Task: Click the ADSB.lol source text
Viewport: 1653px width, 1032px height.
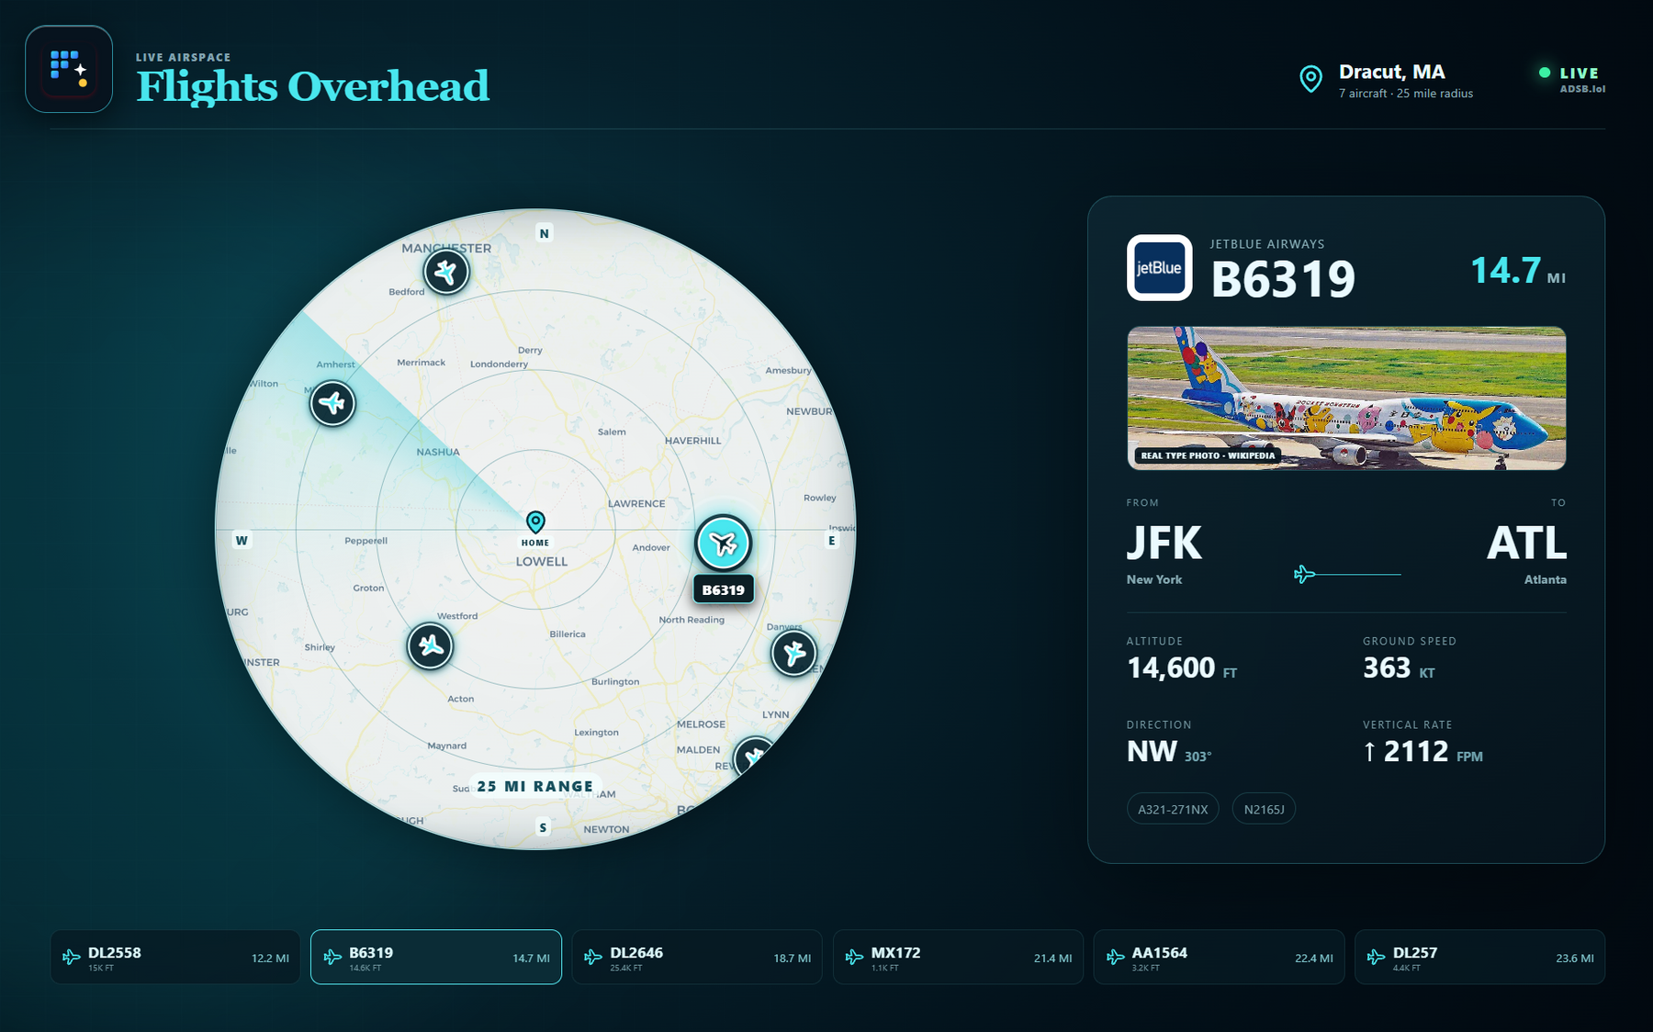Action: pos(1582,89)
